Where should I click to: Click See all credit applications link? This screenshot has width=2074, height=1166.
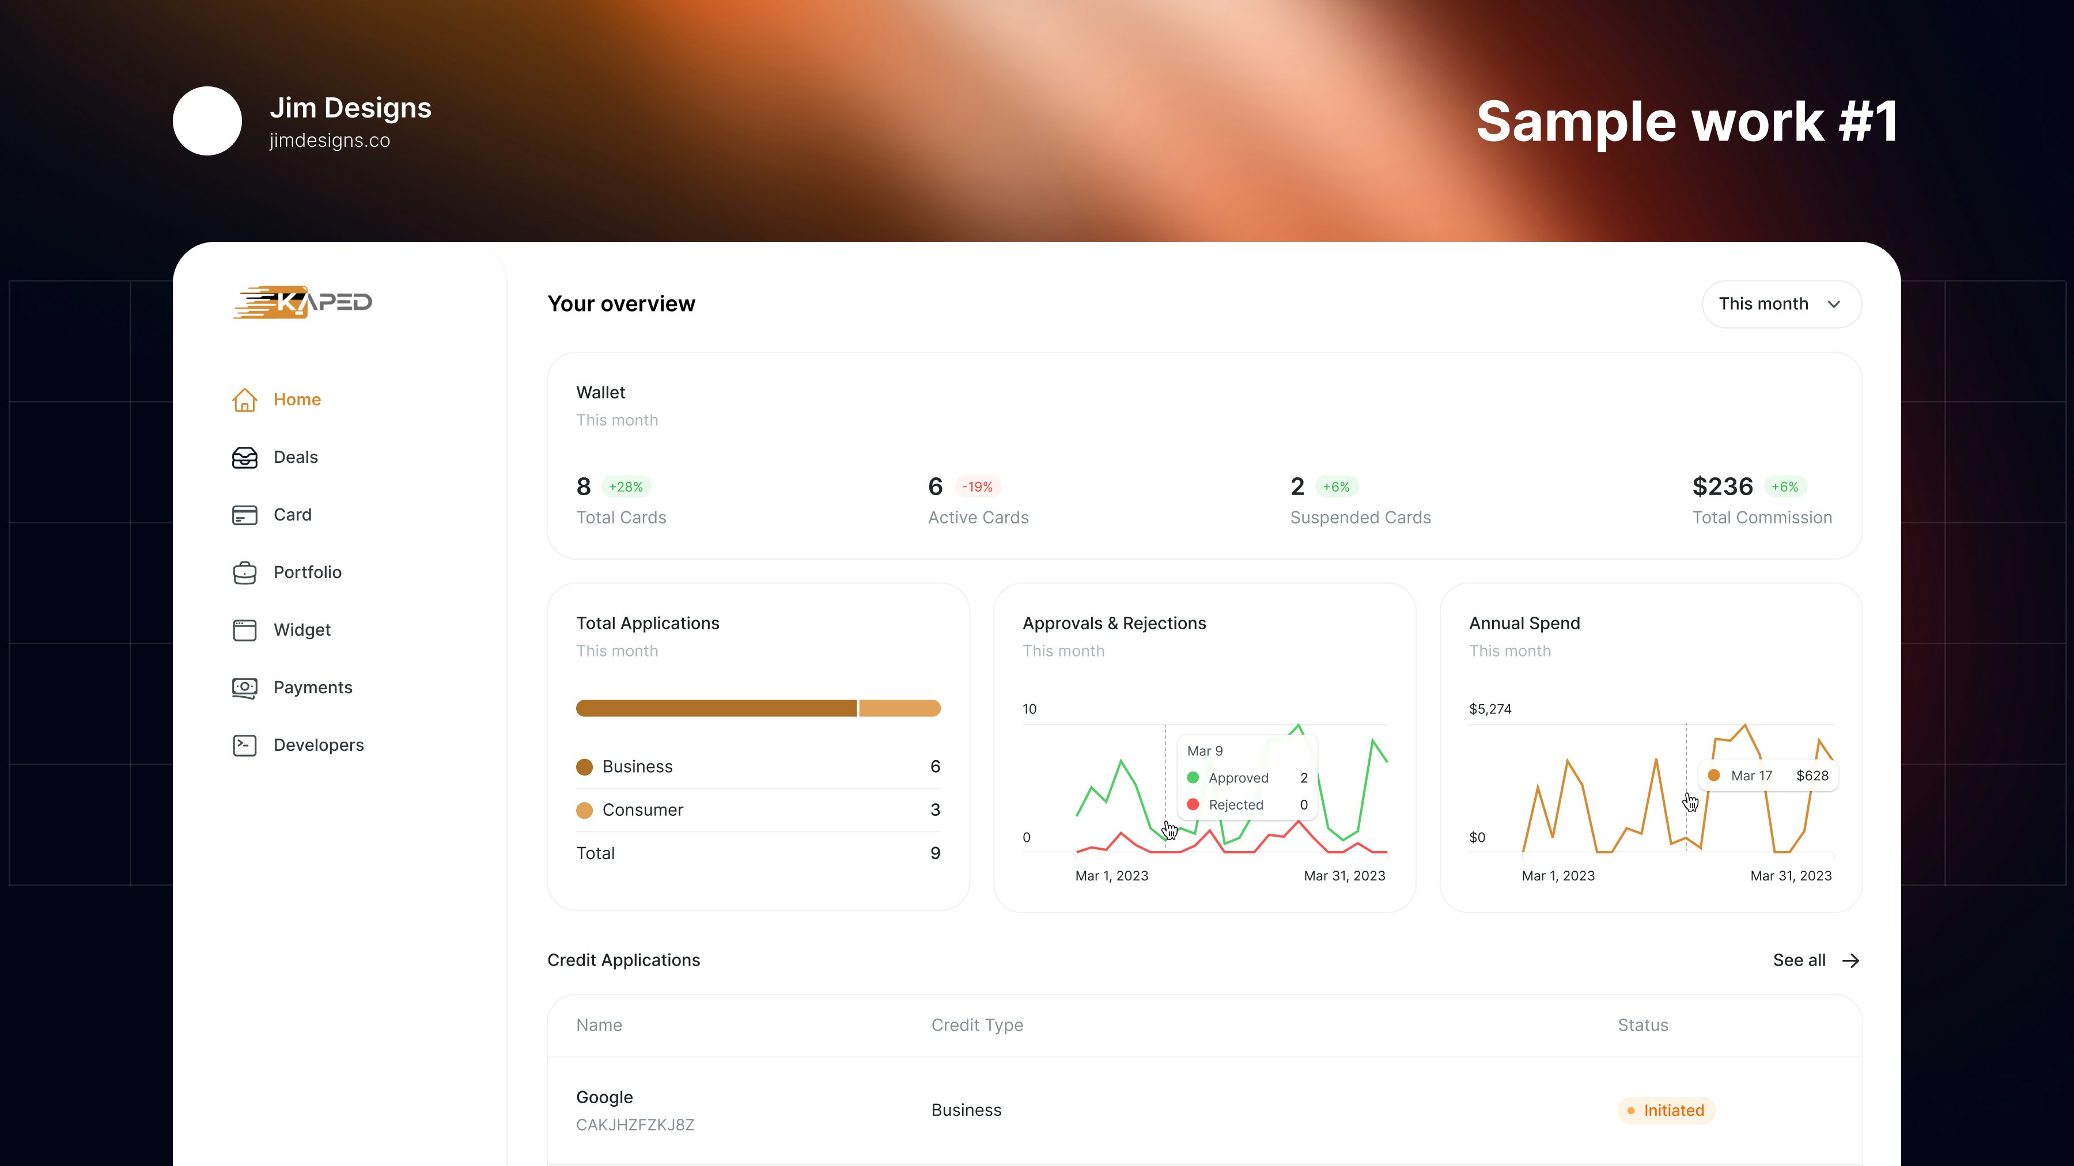[x=1816, y=961]
